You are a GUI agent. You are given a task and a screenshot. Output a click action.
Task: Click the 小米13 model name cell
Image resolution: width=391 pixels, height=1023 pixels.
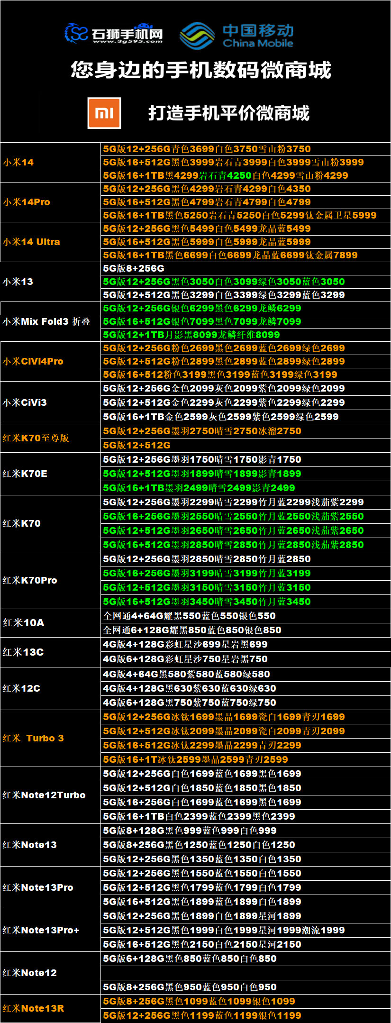51,282
